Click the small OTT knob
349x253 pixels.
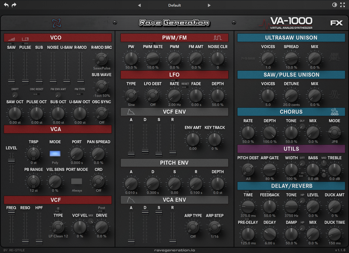point(302,163)
